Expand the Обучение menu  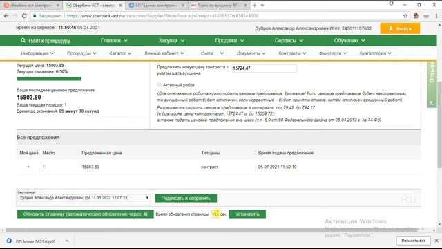click(349, 40)
